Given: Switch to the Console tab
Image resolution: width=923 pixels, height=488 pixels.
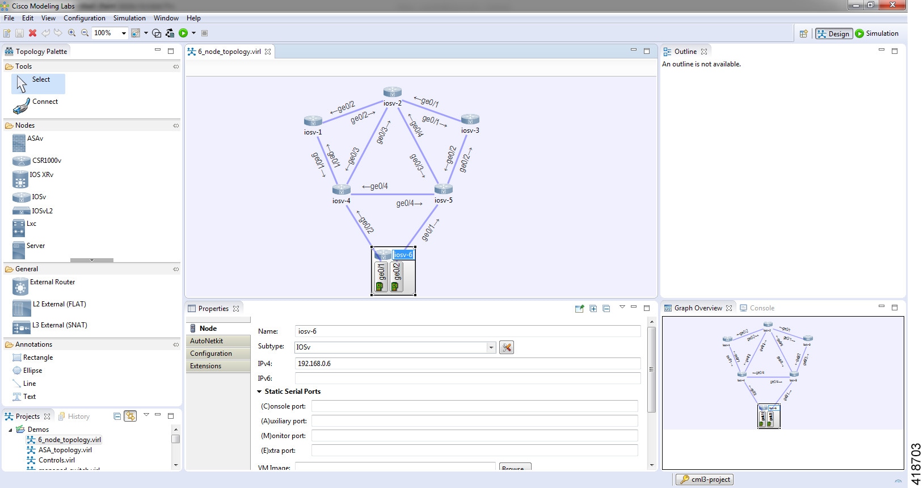Looking at the screenshot, I should click(x=757, y=308).
